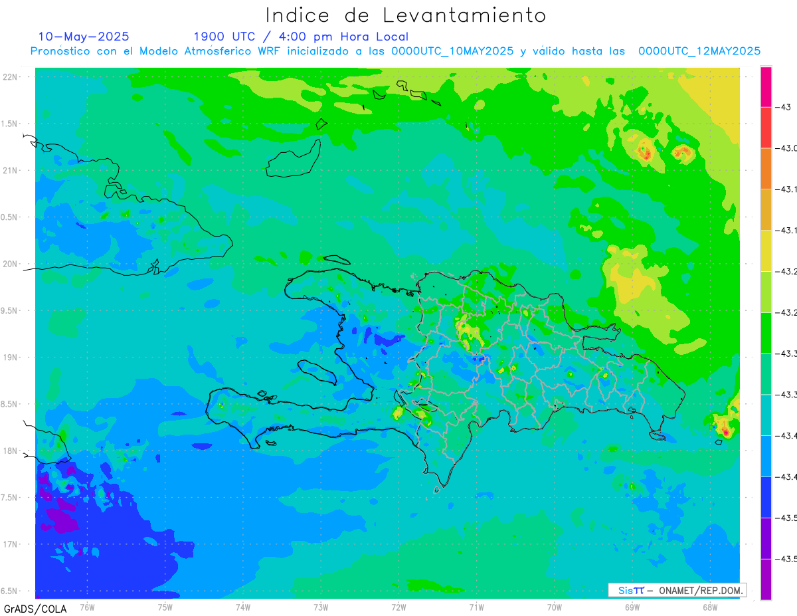This screenshot has width=797, height=616.
Task: Click the "17N" latitude label
Action: (x=11, y=544)
